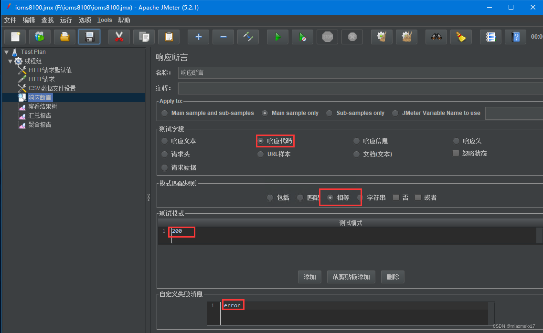543x333 pixels.
Task: Open the 编辑 menu
Action: [x=29, y=20]
